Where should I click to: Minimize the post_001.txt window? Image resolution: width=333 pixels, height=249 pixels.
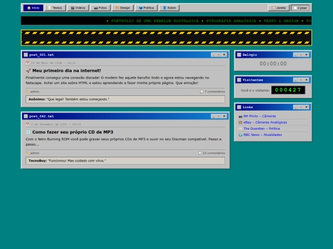(x=213, y=55)
